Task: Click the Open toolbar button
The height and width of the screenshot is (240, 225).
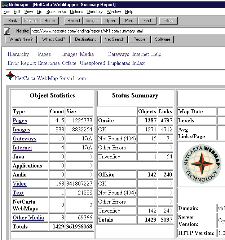Action: (110, 21)
